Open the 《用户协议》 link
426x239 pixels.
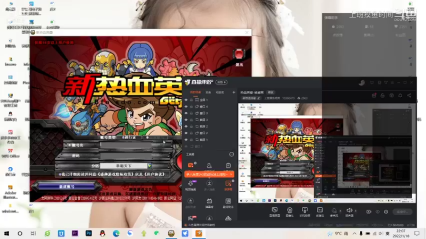point(155,174)
